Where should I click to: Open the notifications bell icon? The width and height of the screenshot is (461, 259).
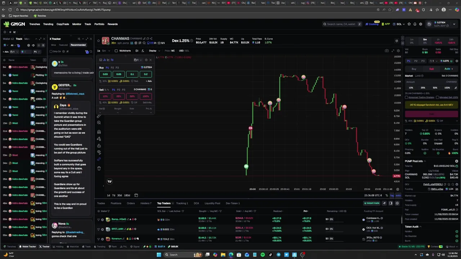[x=415, y=24]
